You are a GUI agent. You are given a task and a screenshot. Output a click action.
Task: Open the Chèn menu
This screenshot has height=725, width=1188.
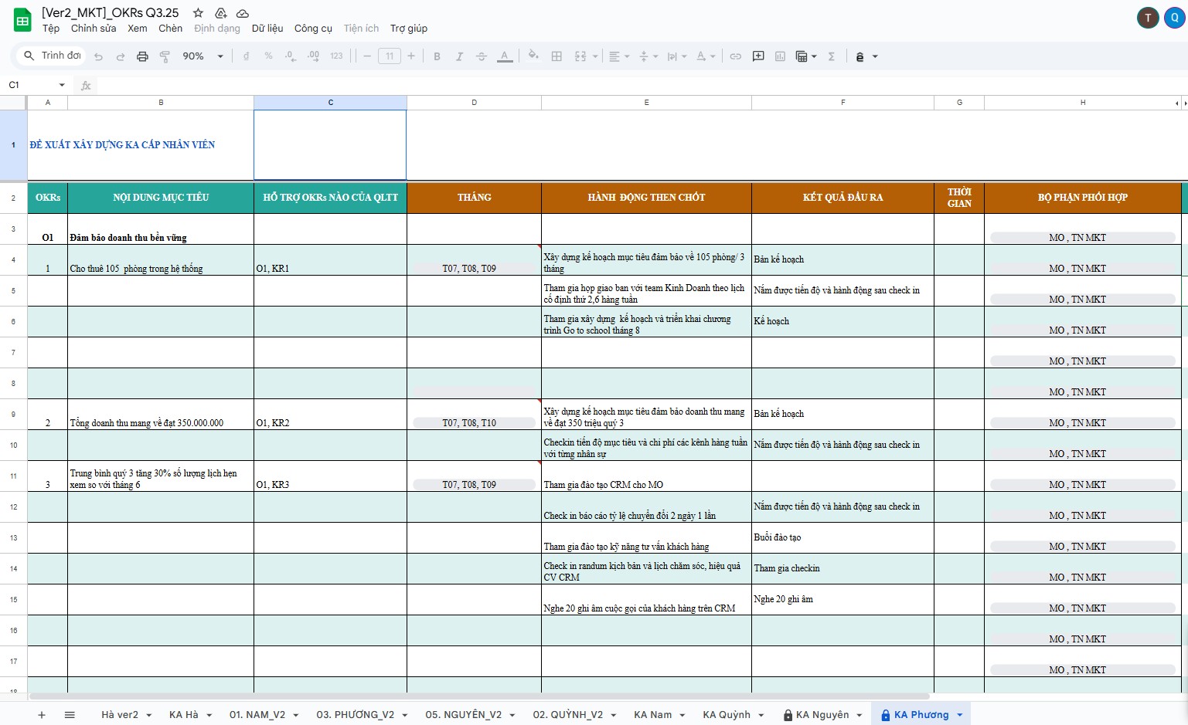(x=170, y=29)
